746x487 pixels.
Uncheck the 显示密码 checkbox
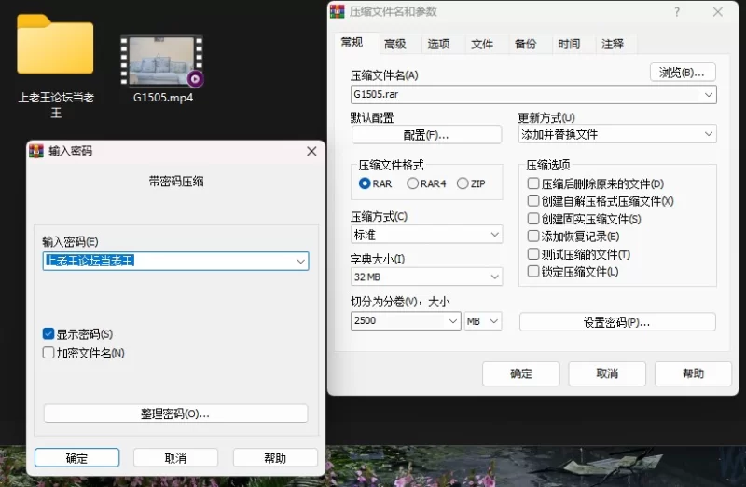click(x=48, y=334)
